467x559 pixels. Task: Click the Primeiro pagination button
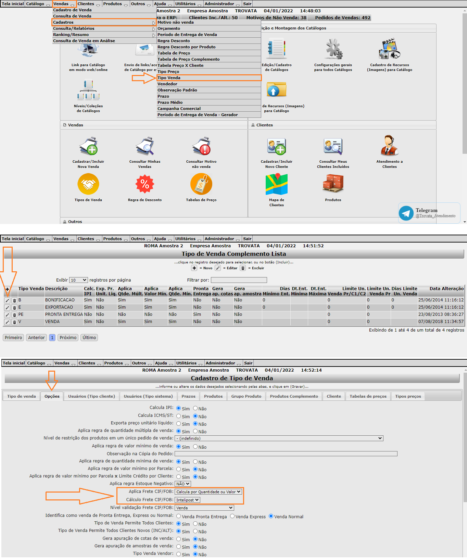click(13, 338)
